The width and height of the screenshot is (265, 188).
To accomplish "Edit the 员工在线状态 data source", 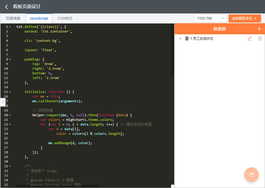I will (249, 39).
